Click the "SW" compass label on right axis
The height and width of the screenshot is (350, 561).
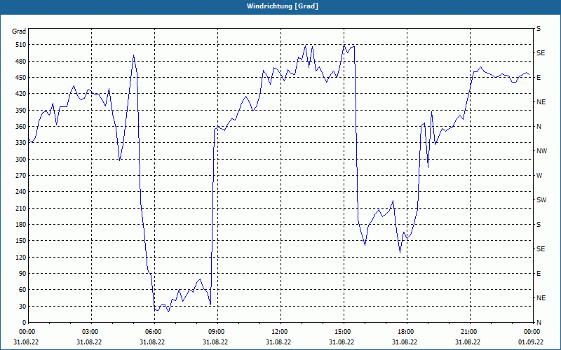(541, 200)
